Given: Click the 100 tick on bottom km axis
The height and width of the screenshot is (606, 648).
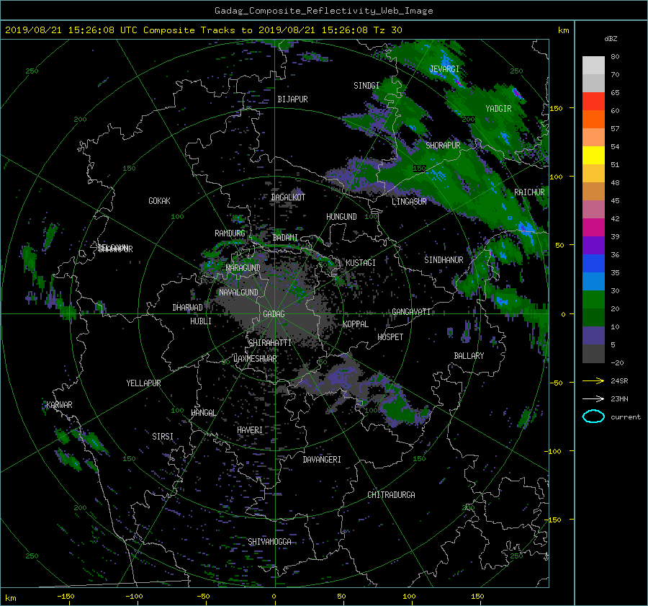Looking at the screenshot, I should click(x=409, y=597).
